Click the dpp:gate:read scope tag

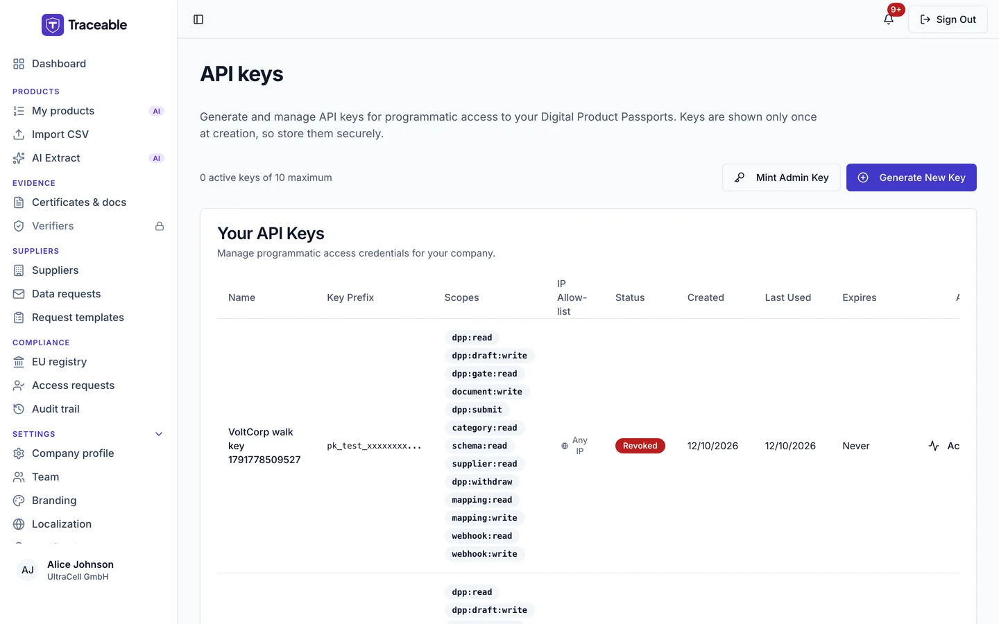tap(484, 374)
